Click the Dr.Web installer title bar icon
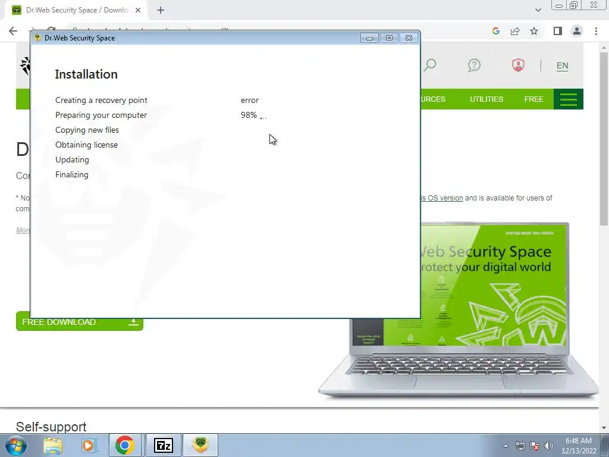The image size is (609, 457). pos(37,37)
